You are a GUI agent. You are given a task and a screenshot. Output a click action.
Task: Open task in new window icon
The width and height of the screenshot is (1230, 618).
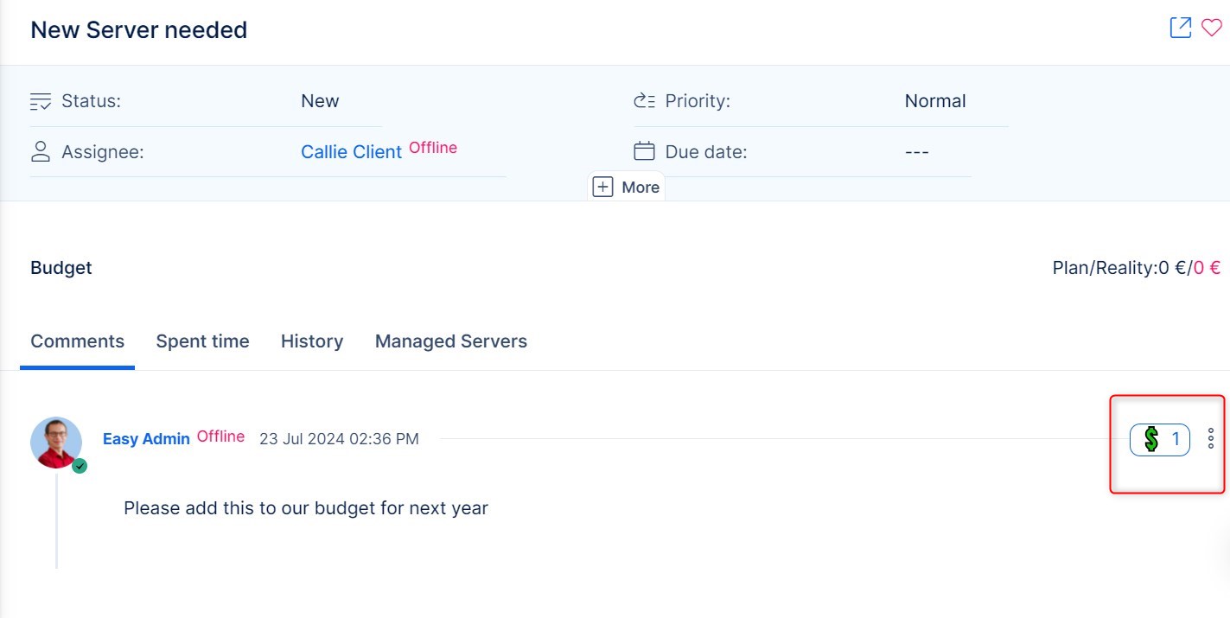(1180, 28)
